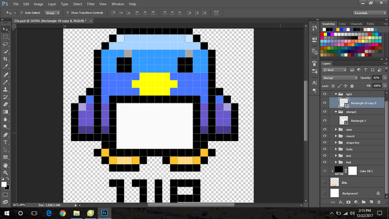Open the Essentials workspace dropdown
This screenshot has height=219, width=389.
coord(370,13)
